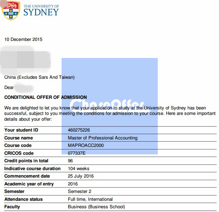
Task: Click the 'SYDNEY' wordmark text
Action: click(x=41, y=12)
